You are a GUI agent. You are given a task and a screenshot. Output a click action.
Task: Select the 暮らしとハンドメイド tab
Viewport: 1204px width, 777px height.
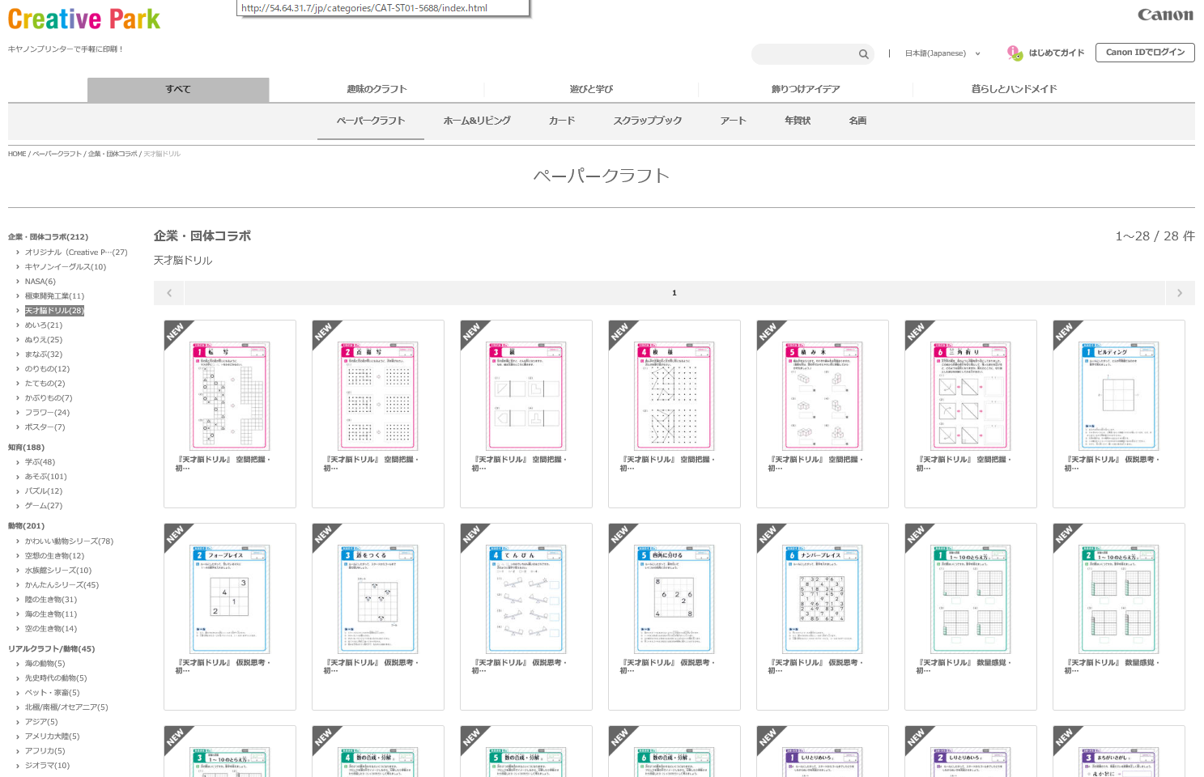pos(1014,89)
